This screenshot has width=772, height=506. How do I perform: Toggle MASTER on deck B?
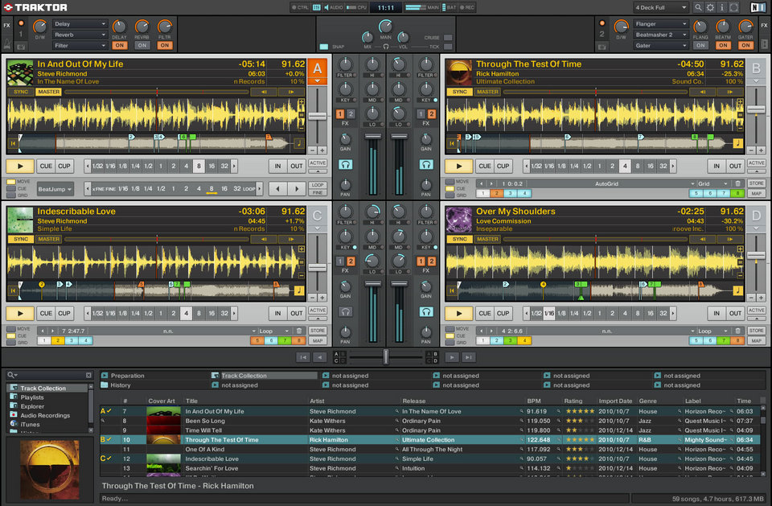click(x=487, y=93)
